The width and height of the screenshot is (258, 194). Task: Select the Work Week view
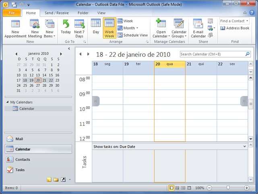109,28
